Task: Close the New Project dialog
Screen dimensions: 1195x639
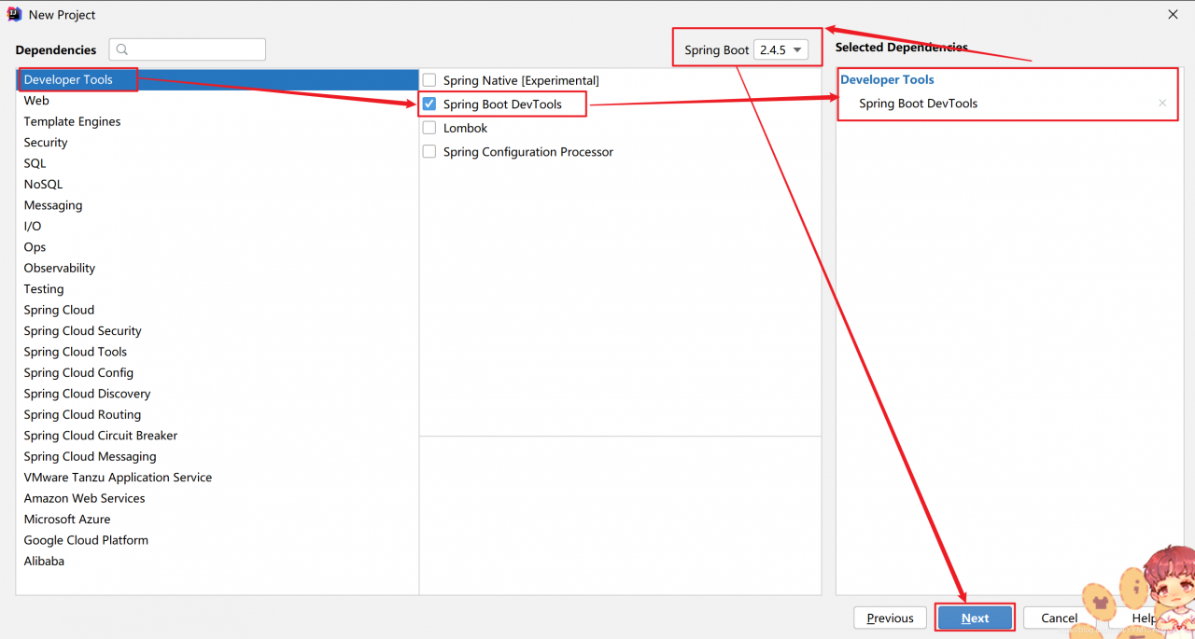Action: [x=1174, y=15]
